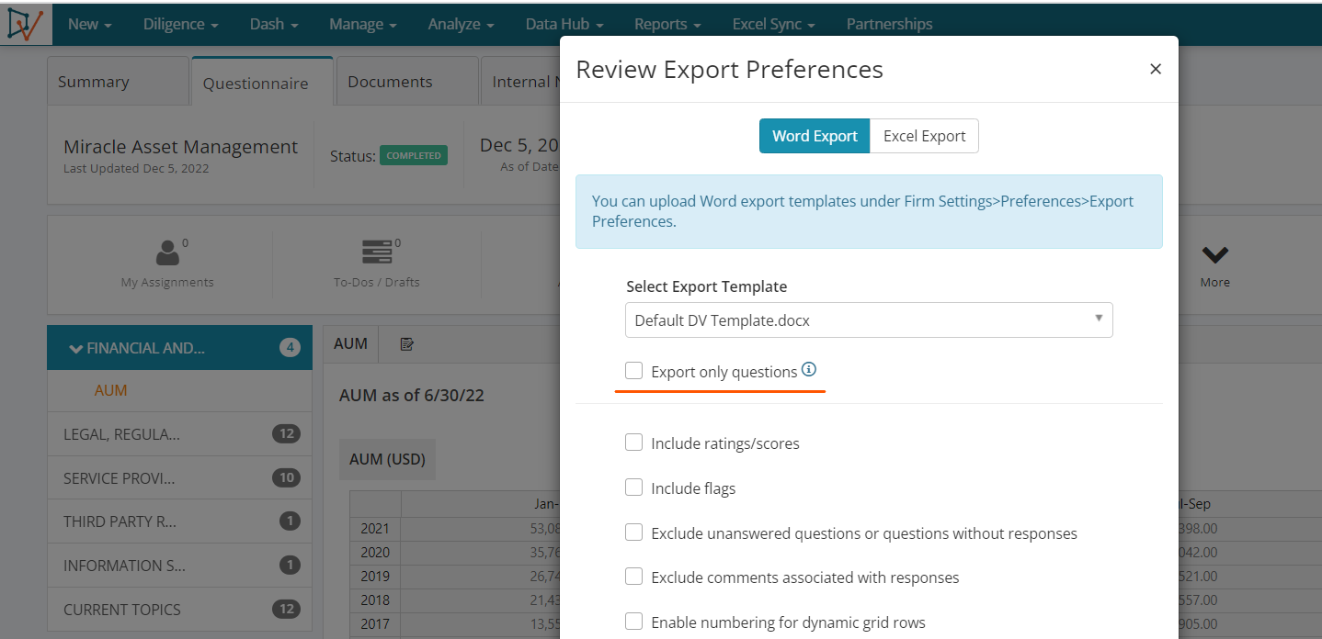1322x639 pixels.
Task: Open the My Assignments person icon
Action: click(x=167, y=252)
